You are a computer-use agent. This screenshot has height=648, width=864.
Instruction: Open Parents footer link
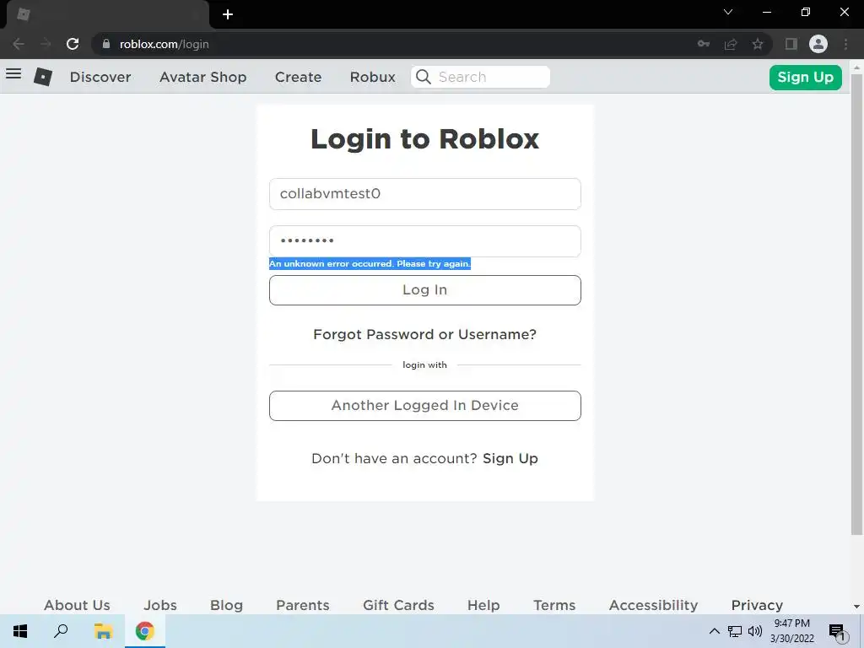(303, 605)
